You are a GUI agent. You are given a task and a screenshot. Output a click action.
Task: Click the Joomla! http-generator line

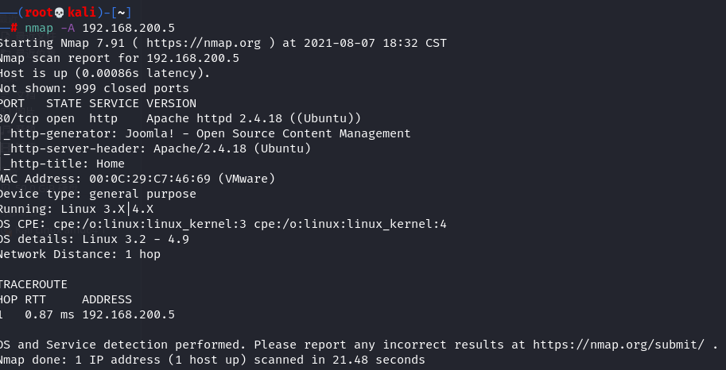tap(207, 133)
